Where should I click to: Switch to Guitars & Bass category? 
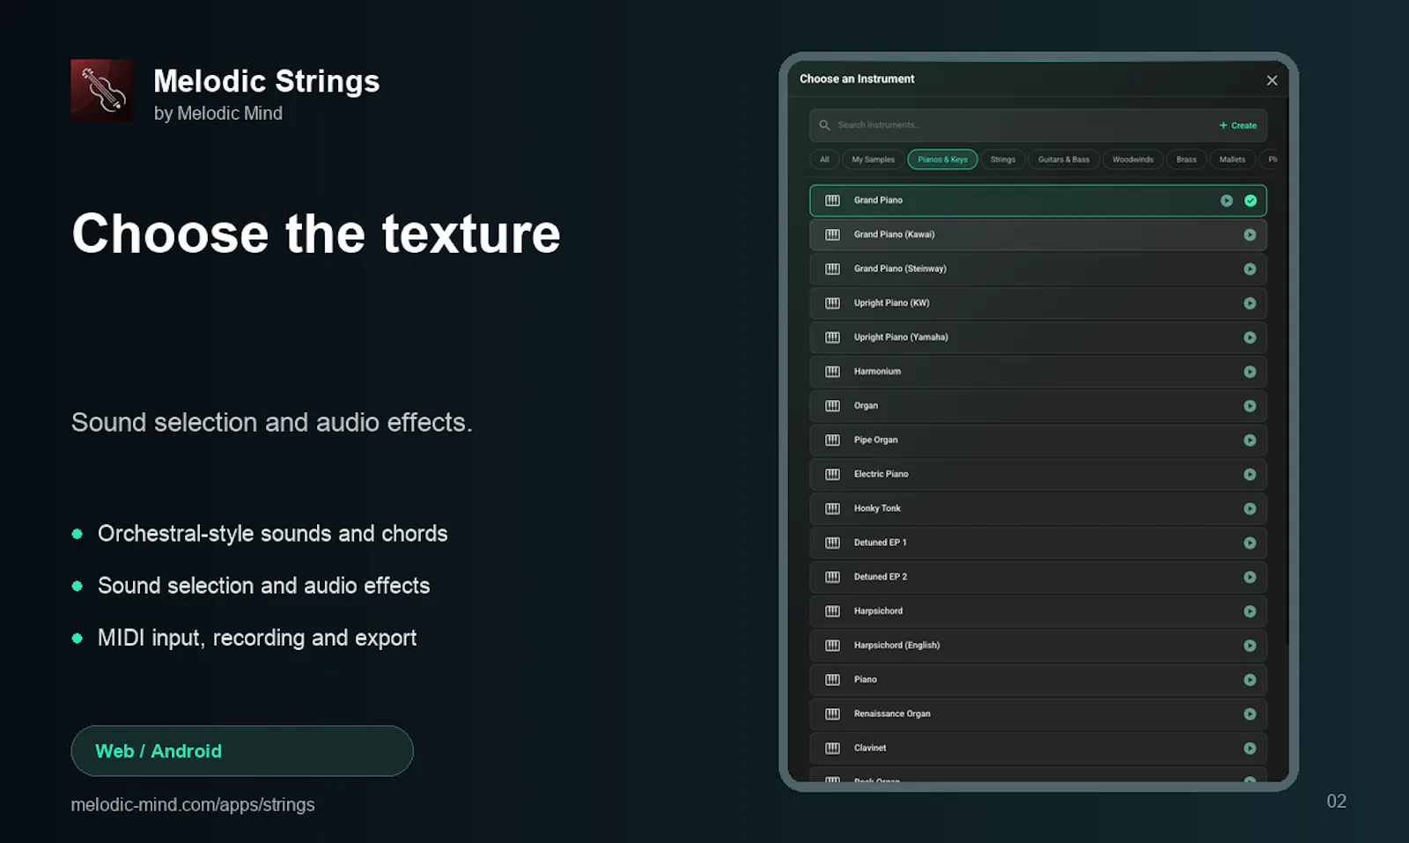[1063, 159]
